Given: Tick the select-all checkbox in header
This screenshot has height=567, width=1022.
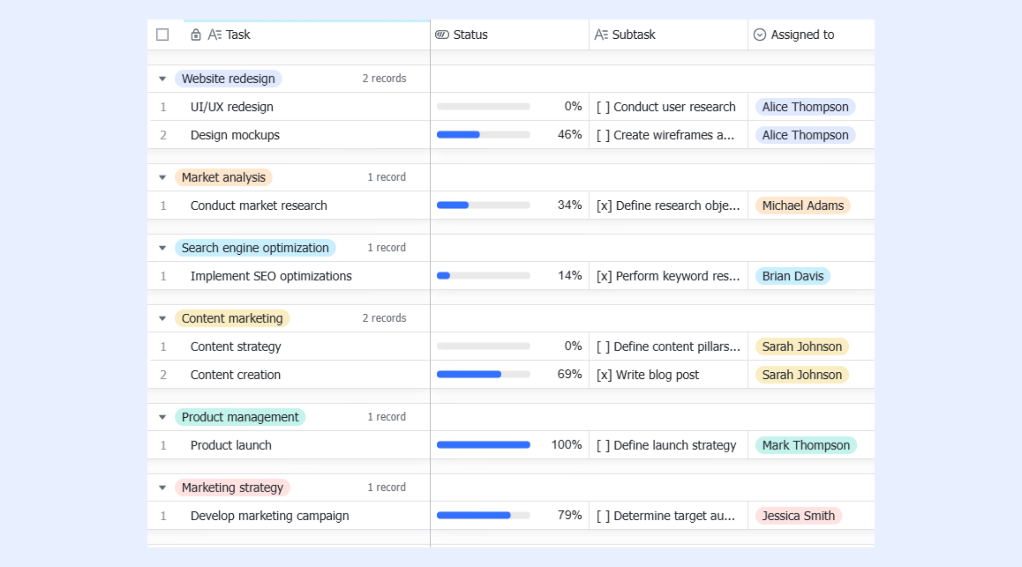Looking at the screenshot, I should [162, 34].
